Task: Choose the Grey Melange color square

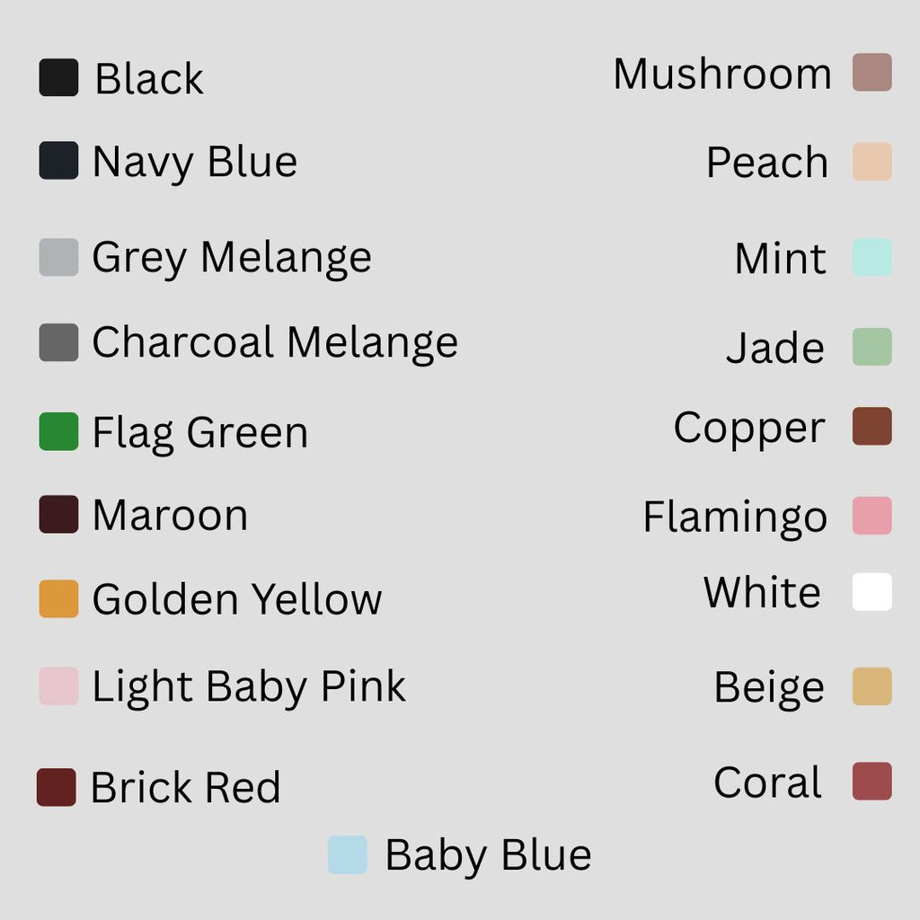Action: 58,257
